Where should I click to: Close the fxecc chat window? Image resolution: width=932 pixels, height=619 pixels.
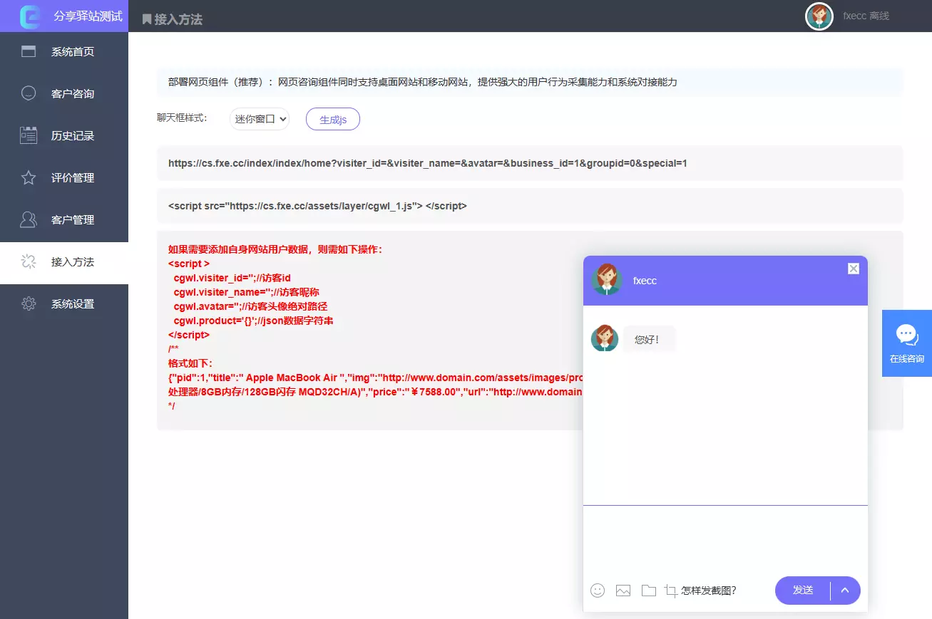coord(854,269)
